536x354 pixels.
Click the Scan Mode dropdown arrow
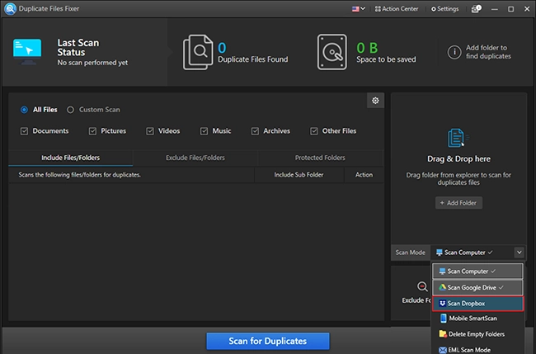click(x=519, y=253)
